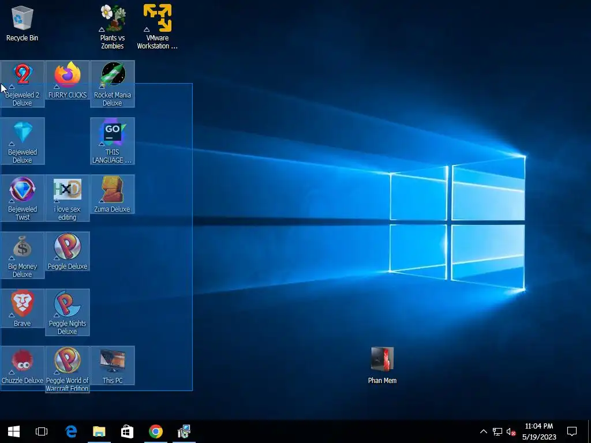This screenshot has height=443, width=591.
Task: Click the Bejeweled Twist shortcut
Action: click(23, 198)
